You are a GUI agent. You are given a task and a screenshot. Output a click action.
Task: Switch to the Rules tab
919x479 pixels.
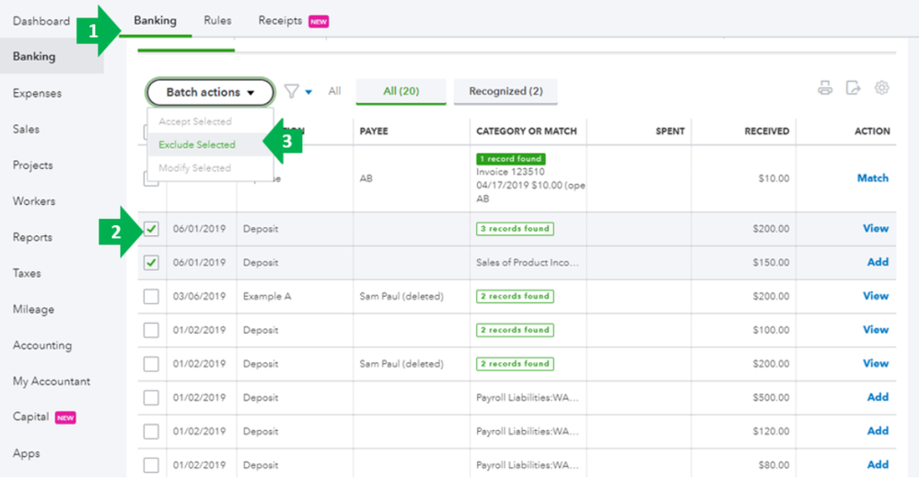tap(217, 20)
